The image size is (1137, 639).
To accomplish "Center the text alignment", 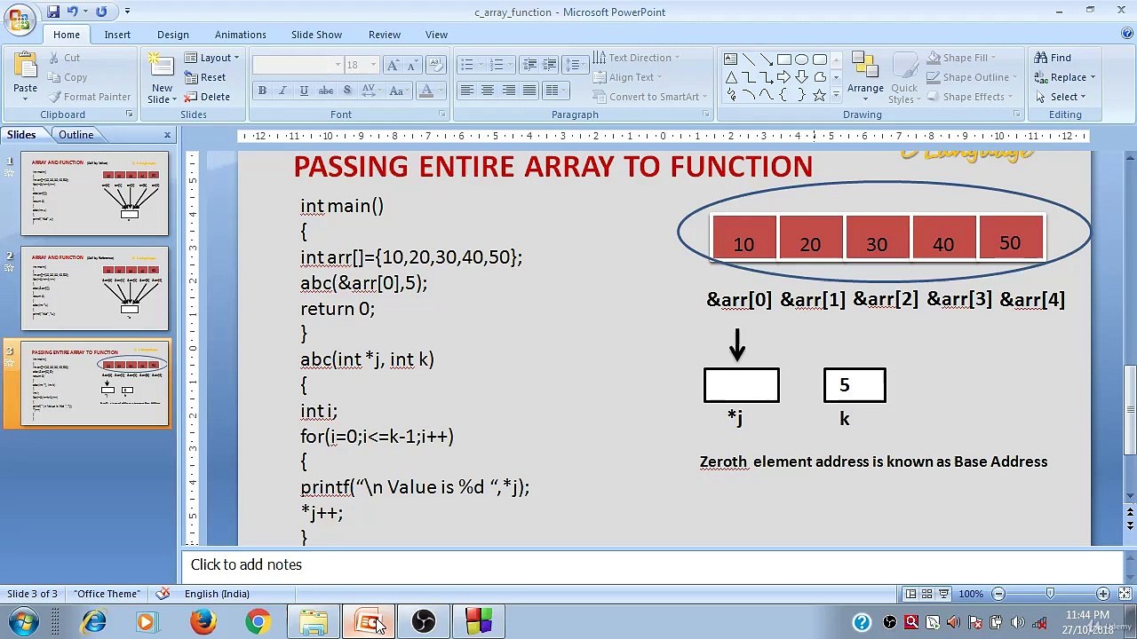I will tap(488, 91).
